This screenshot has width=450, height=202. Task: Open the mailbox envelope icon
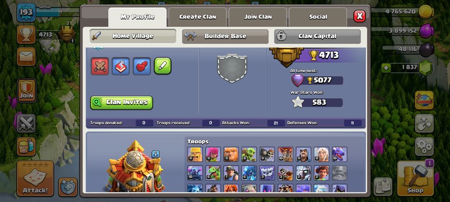[26, 56]
